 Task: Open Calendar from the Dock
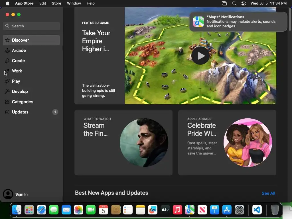pos(103,210)
